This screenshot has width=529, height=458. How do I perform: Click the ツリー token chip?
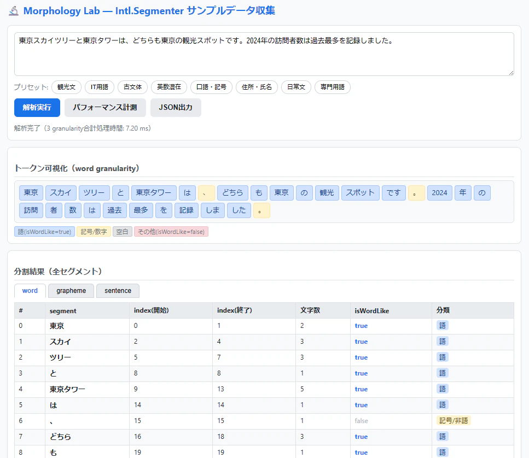pos(95,193)
